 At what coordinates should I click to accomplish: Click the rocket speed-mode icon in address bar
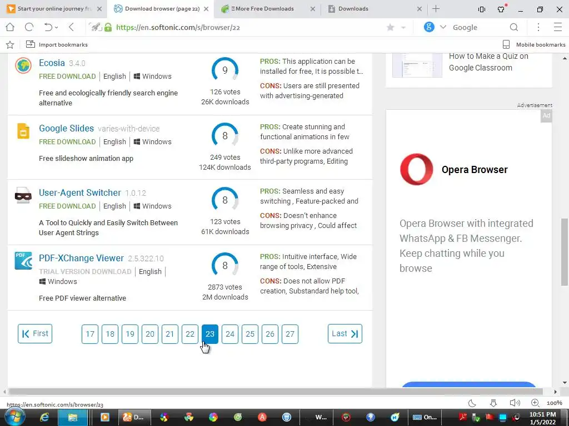coord(96,27)
